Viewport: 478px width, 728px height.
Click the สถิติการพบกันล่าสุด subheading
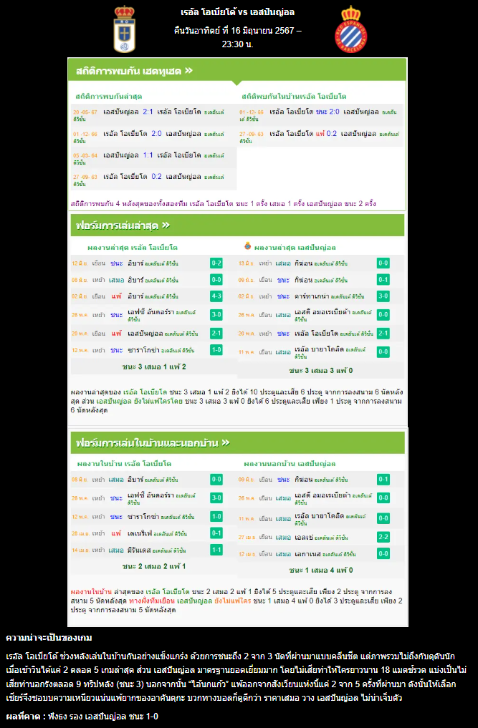tap(109, 97)
